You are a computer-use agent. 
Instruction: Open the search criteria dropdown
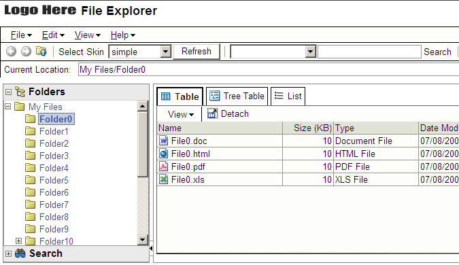click(310, 52)
